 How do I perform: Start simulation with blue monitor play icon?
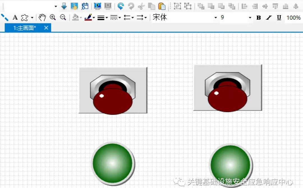pyautogui.click(x=98, y=6)
